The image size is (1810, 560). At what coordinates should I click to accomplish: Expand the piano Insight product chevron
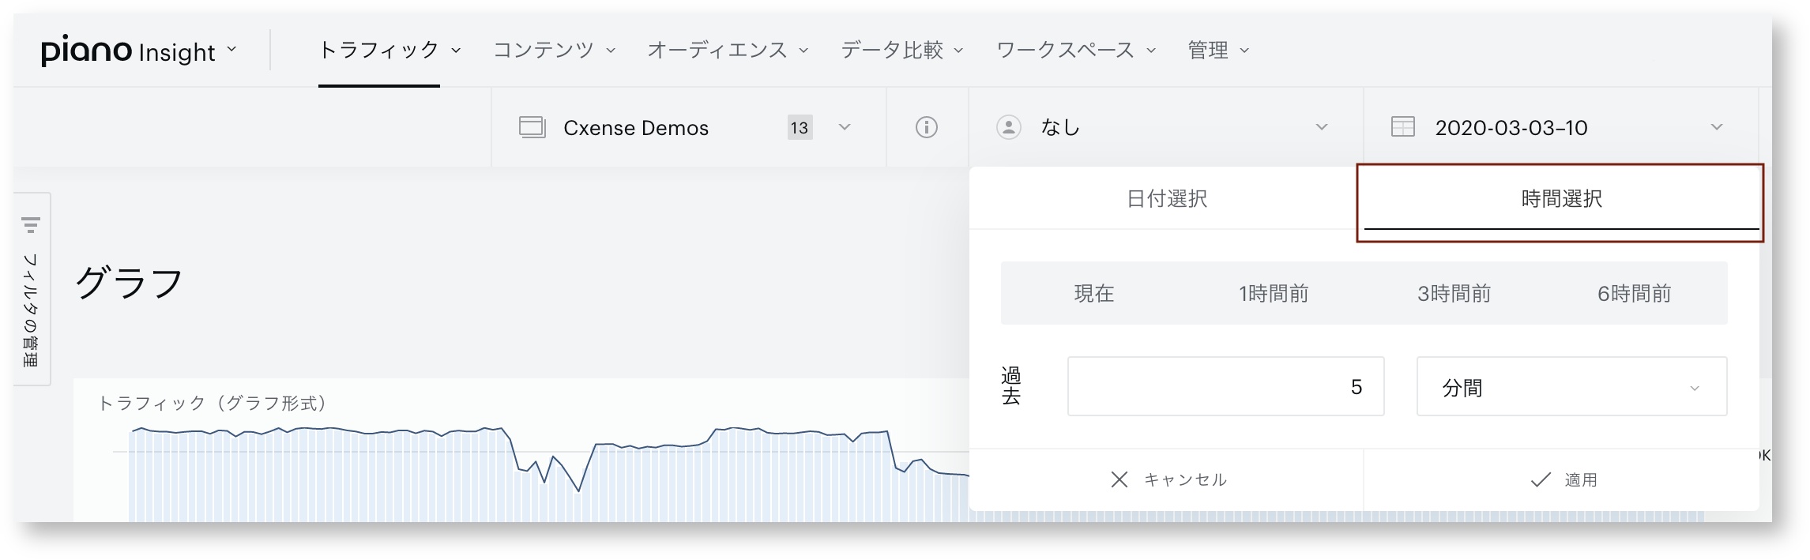231,49
